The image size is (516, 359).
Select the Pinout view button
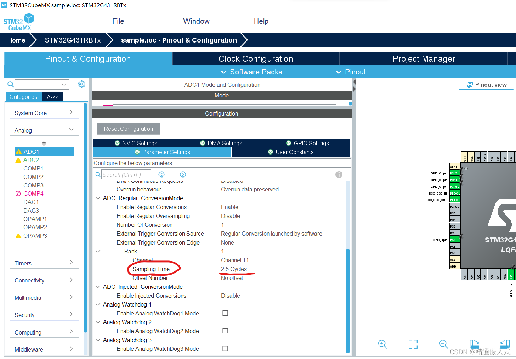coord(487,85)
